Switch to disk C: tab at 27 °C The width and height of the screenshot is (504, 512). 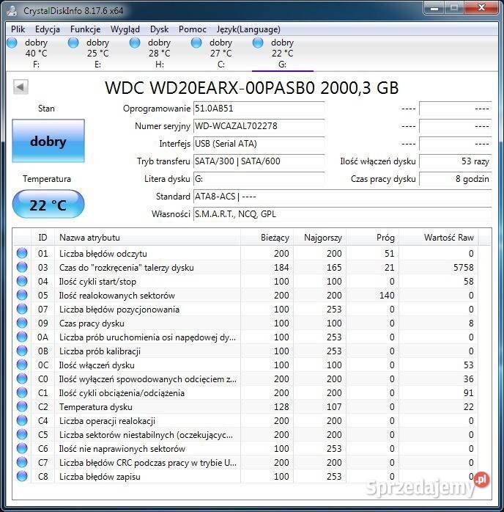(221, 54)
